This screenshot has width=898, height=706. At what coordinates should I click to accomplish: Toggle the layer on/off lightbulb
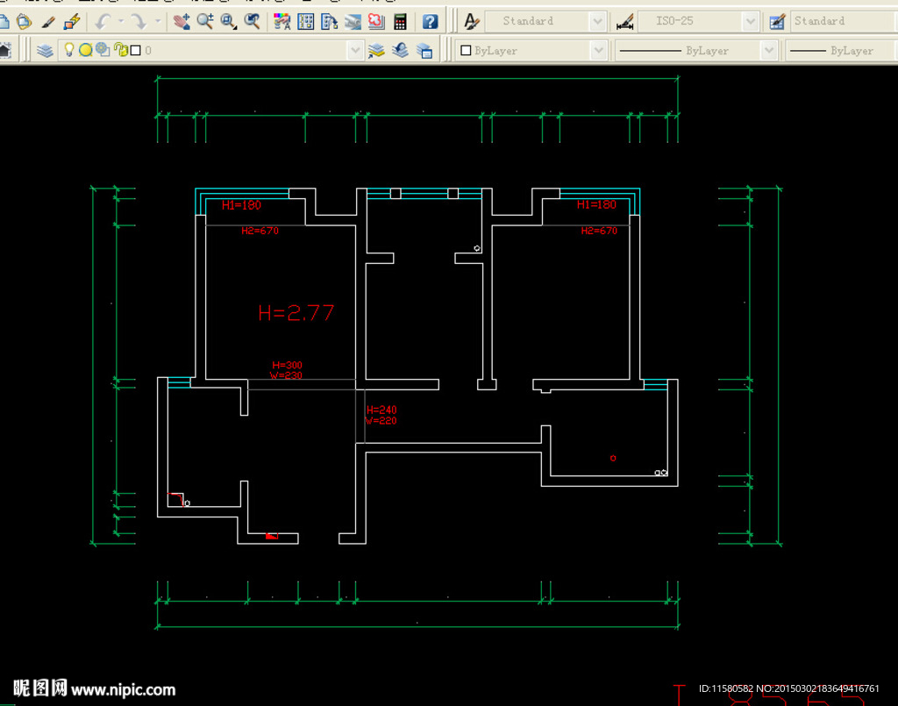pyautogui.click(x=68, y=51)
